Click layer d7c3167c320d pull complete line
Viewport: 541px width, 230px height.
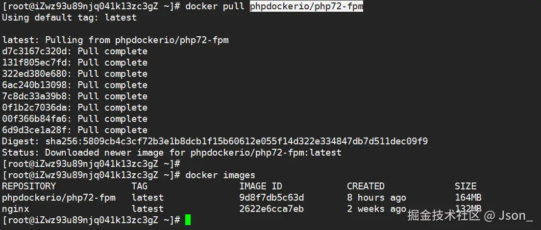tap(74, 51)
